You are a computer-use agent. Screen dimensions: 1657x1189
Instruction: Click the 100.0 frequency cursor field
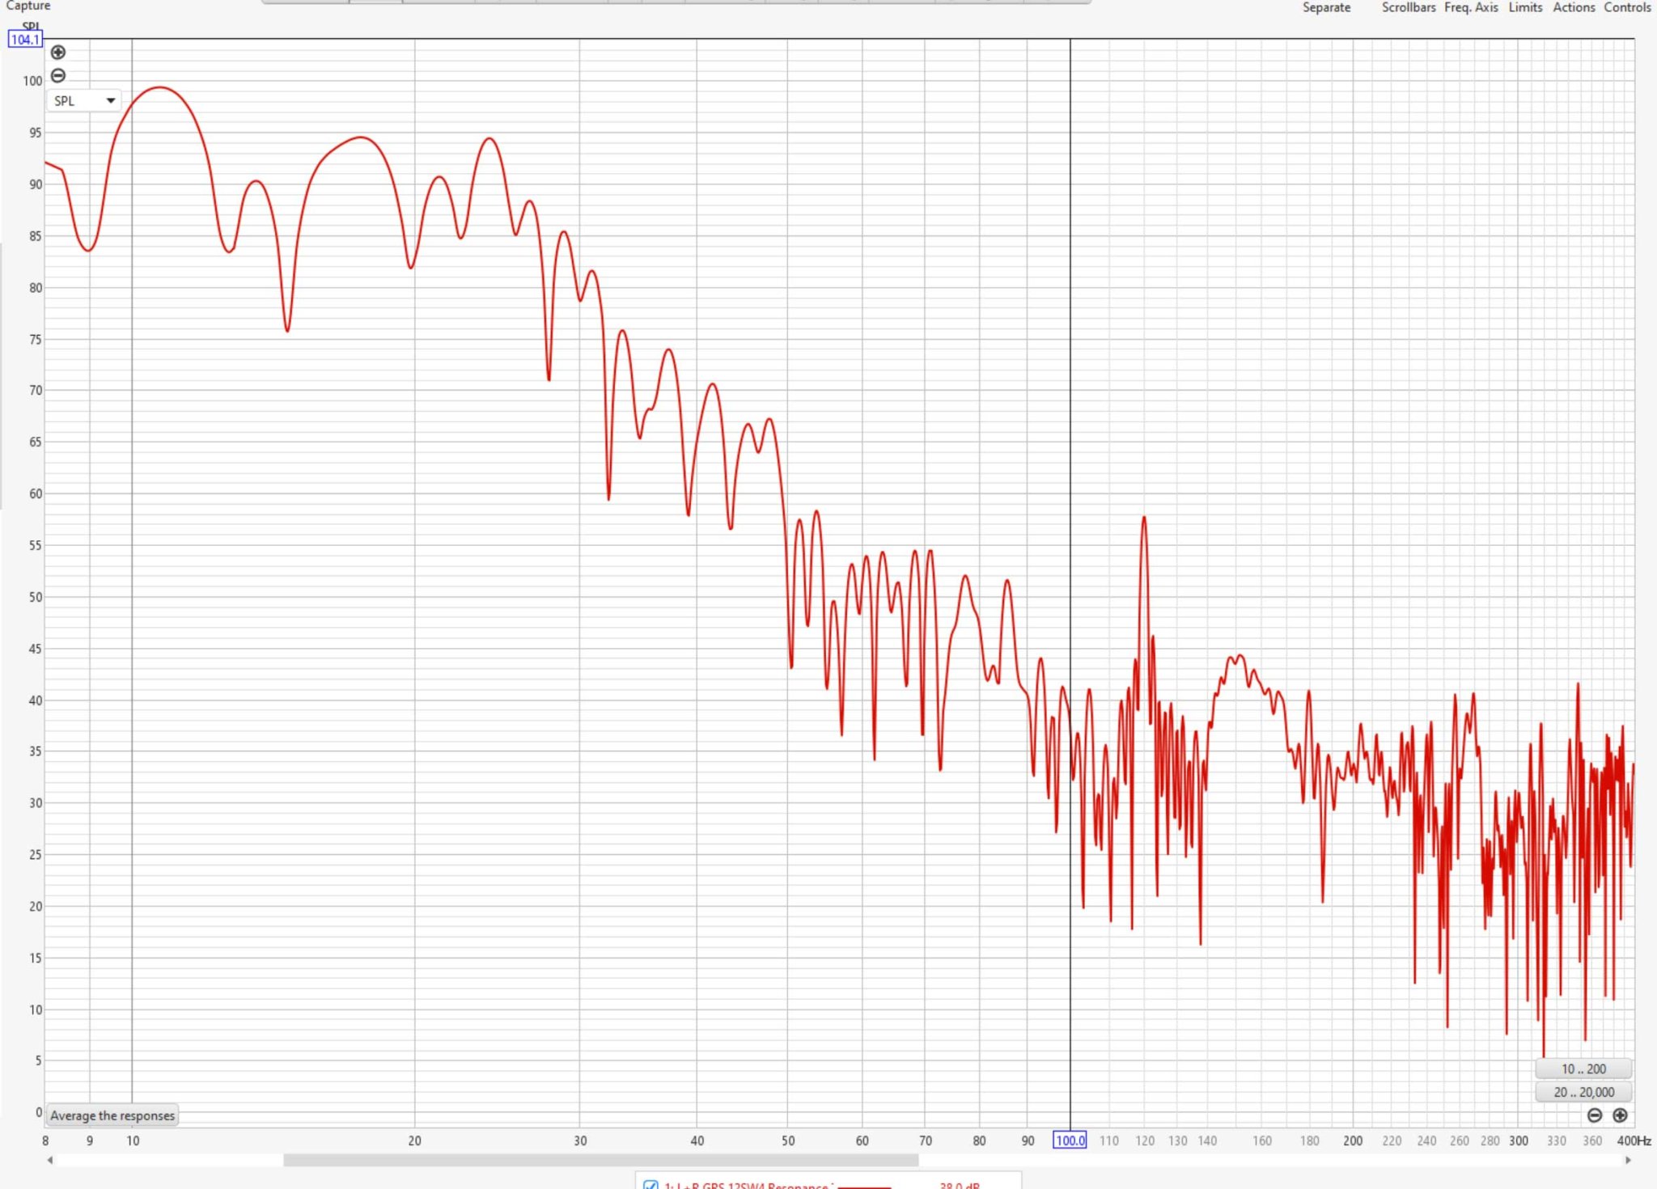click(x=1070, y=1140)
